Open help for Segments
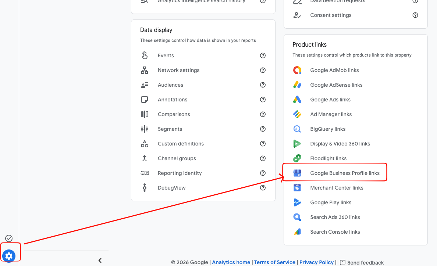437x266 pixels. pyautogui.click(x=263, y=129)
